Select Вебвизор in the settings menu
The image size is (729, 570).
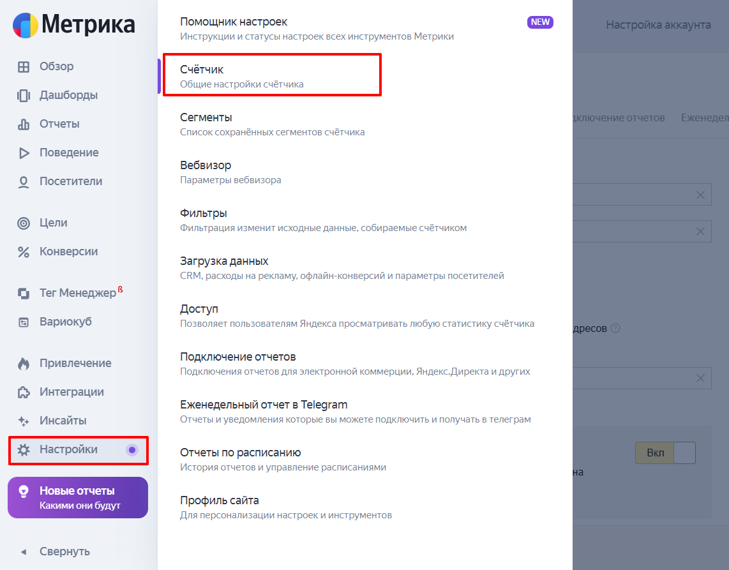(206, 166)
